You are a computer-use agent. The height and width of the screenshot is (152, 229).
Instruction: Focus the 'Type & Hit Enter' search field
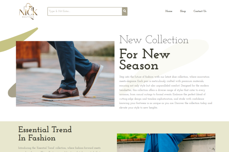pyautogui.click(x=85, y=11)
